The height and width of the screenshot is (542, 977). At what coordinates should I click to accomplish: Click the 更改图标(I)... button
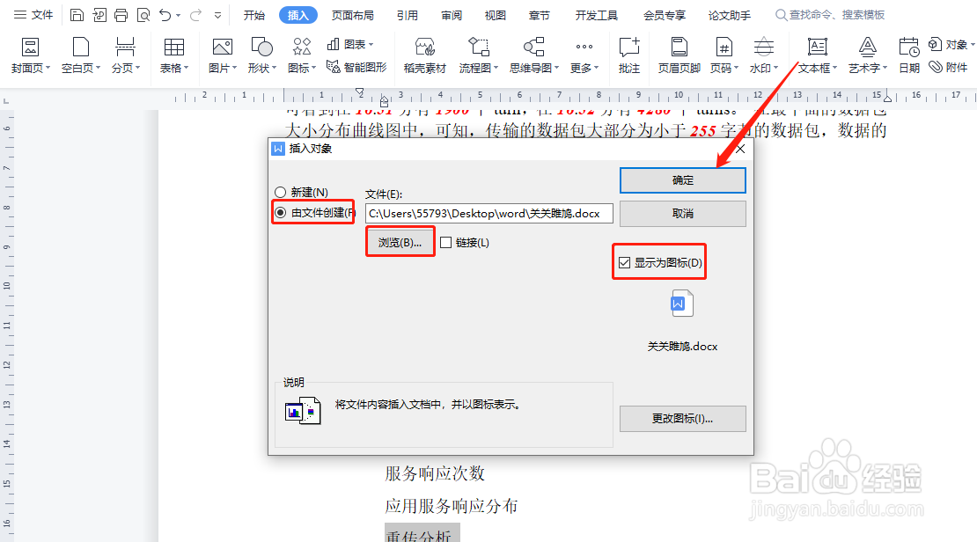683,419
